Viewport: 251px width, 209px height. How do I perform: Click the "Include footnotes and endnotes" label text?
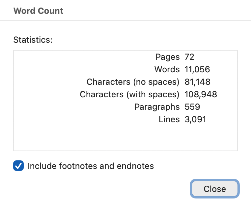[91, 166]
